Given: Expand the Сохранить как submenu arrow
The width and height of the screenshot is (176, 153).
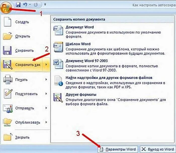Looking at the screenshot, I should pyautogui.click(x=46, y=65).
